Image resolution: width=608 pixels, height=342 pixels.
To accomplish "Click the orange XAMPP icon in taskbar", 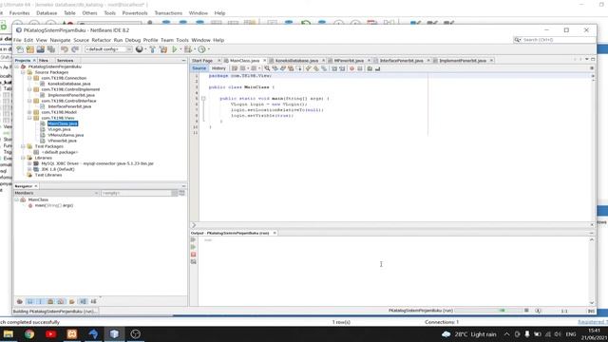I will pyautogui.click(x=72, y=333).
